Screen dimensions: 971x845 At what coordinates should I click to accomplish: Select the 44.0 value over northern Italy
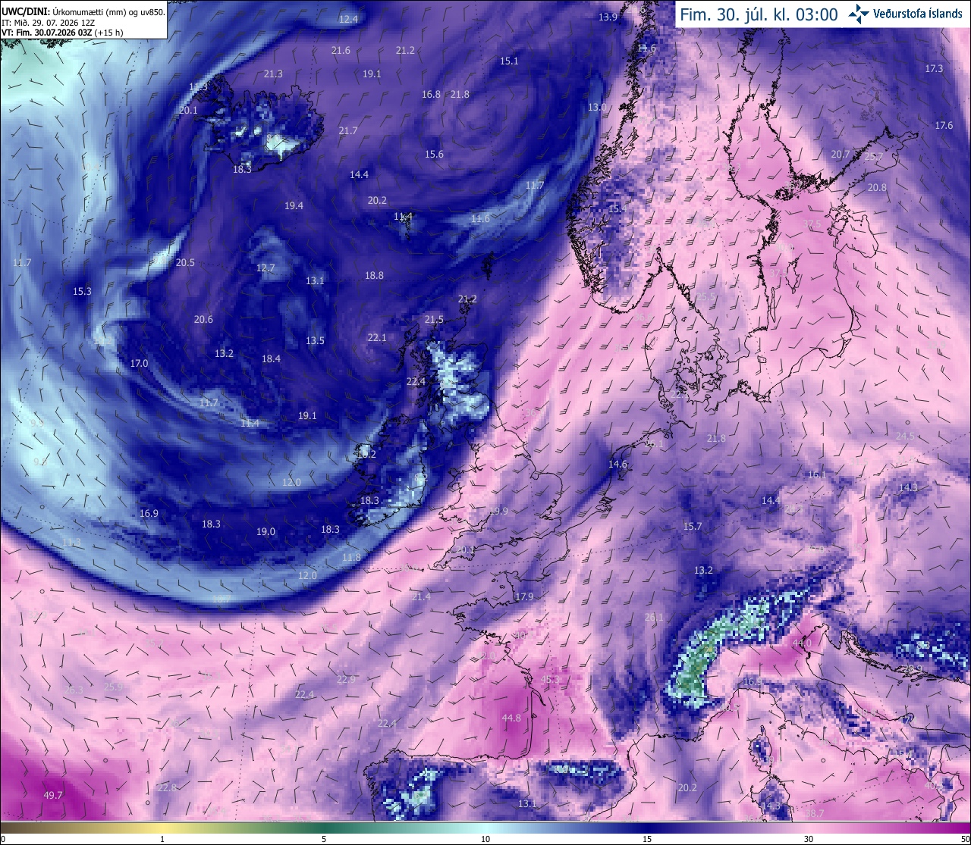click(x=801, y=643)
